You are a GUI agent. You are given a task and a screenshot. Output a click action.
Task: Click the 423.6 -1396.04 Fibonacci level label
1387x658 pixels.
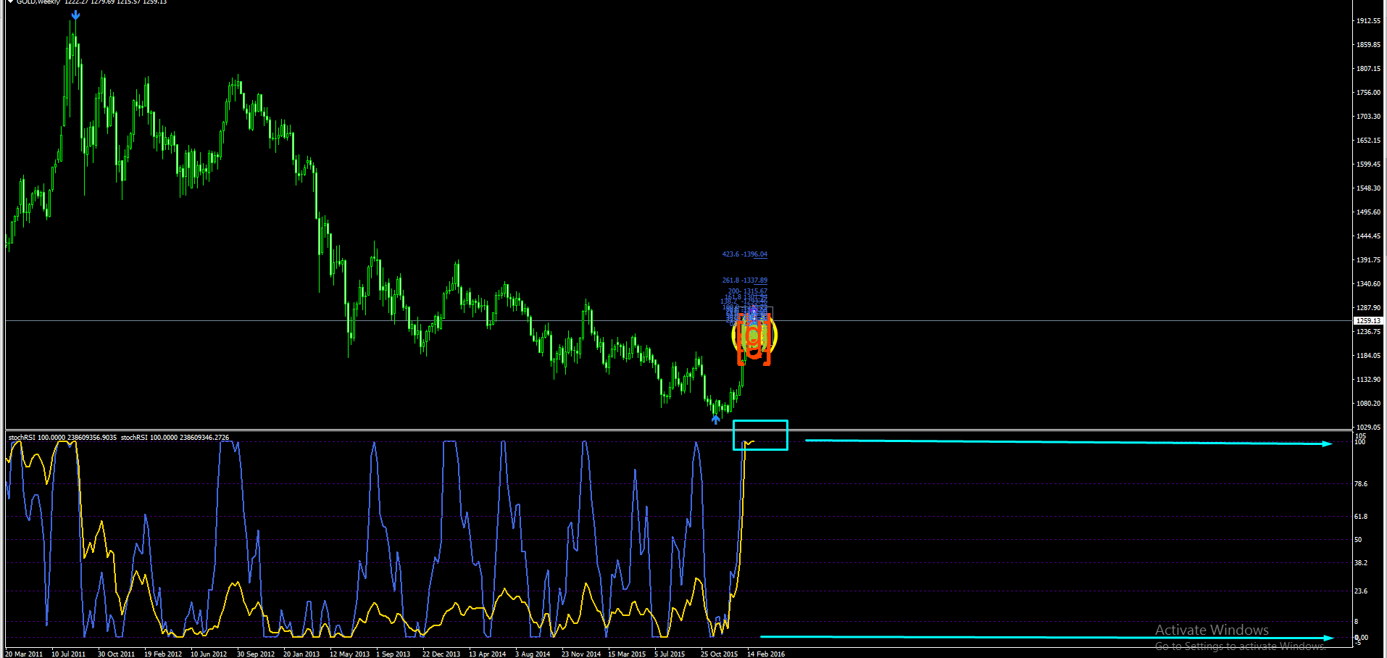[744, 254]
